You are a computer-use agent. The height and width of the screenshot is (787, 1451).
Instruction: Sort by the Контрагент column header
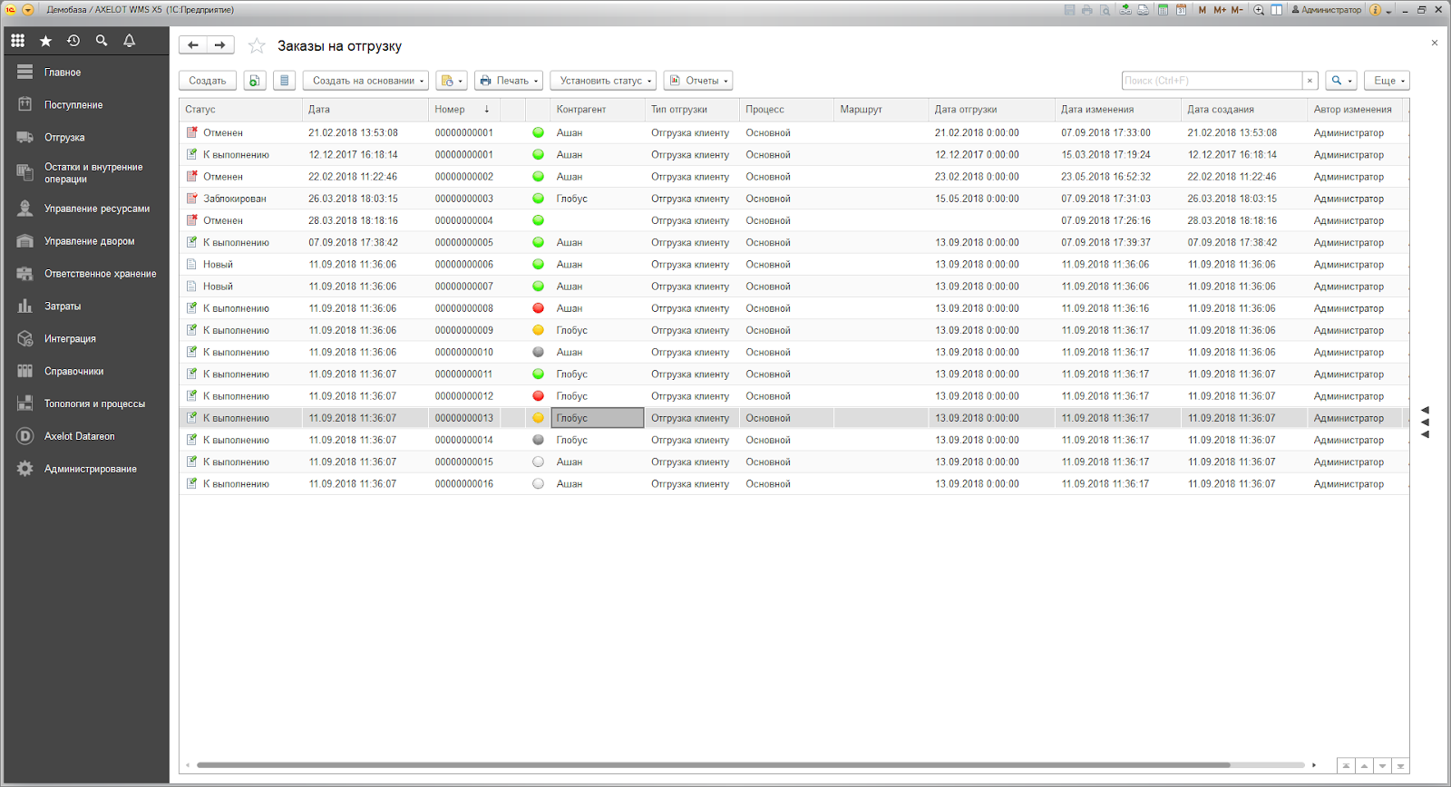coord(598,110)
